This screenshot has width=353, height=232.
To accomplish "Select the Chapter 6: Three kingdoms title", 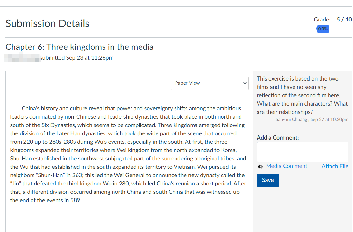I will click(79, 47).
